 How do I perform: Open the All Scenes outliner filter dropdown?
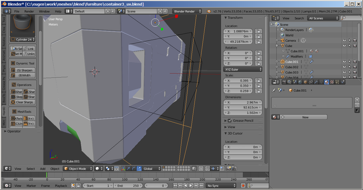tap(323, 18)
